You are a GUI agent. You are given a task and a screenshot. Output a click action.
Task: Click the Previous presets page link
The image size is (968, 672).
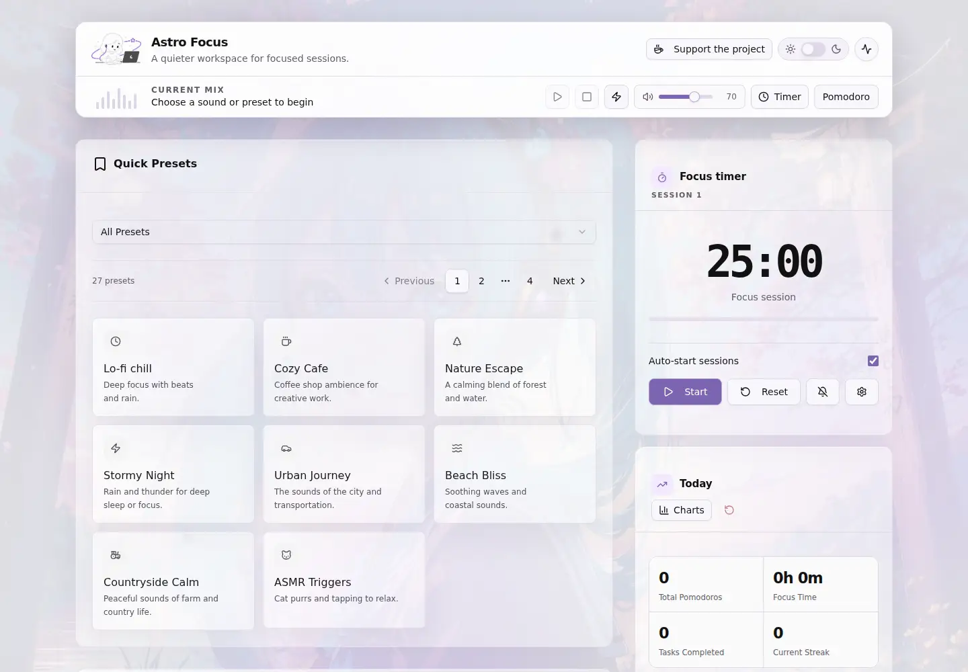[x=409, y=281]
